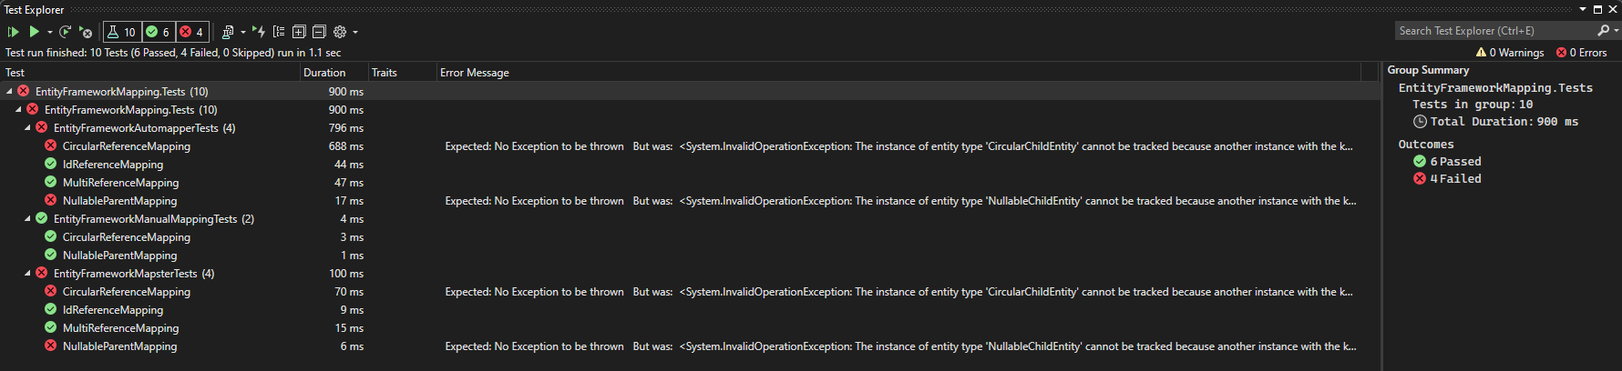The height and width of the screenshot is (371, 1622).
Task: Run failed tests icon
Action: (86, 32)
